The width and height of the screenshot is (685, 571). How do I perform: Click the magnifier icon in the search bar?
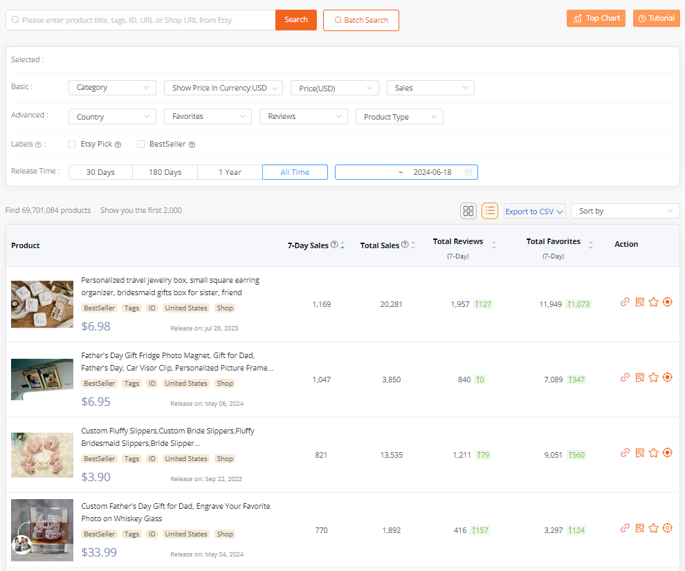click(15, 20)
